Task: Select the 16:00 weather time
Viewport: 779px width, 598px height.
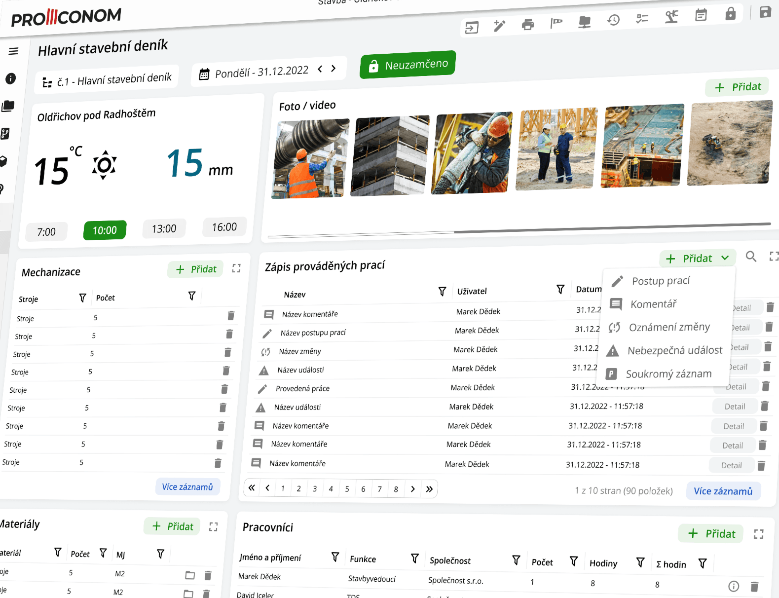Action: pos(224,227)
